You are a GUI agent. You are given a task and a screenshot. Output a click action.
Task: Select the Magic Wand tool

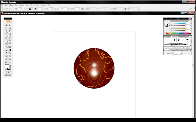pos(6,28)
